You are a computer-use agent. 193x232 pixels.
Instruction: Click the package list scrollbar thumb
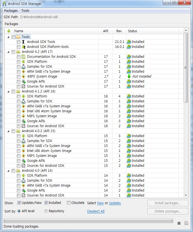[x=186, y=68]
